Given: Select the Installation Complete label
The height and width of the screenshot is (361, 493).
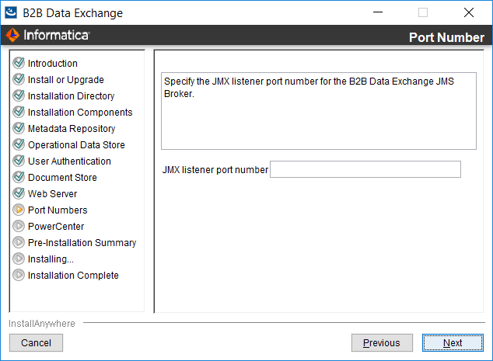Looking at the screenshot, I should pos(73,276).
